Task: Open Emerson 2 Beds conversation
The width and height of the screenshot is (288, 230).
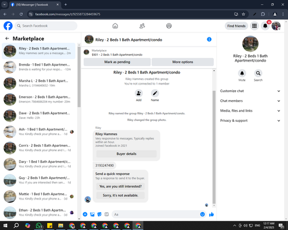Action: 39,99
